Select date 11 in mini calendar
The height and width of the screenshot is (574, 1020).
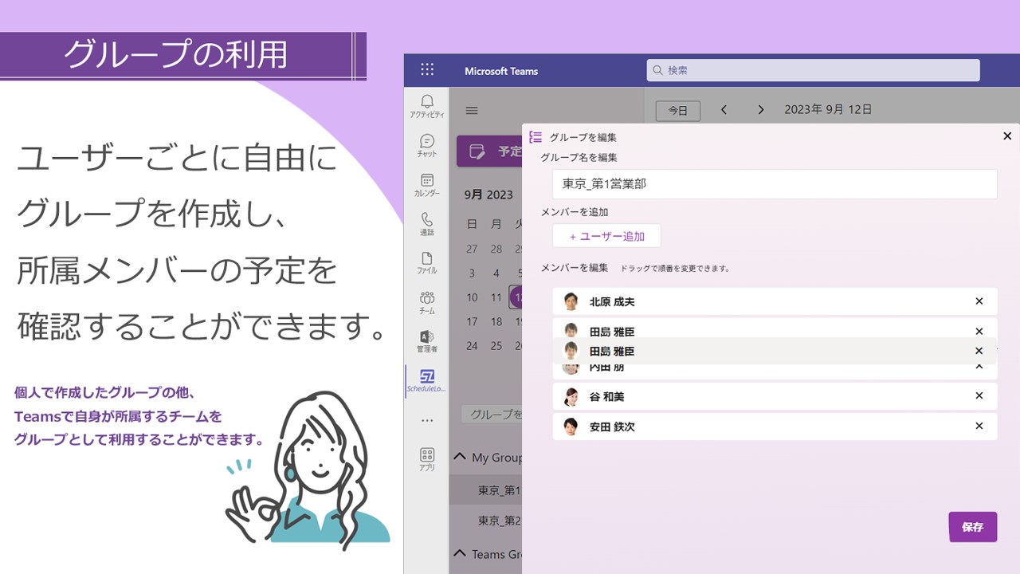tap(496, 297)
